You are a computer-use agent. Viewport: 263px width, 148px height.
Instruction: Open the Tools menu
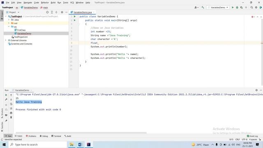66,2
